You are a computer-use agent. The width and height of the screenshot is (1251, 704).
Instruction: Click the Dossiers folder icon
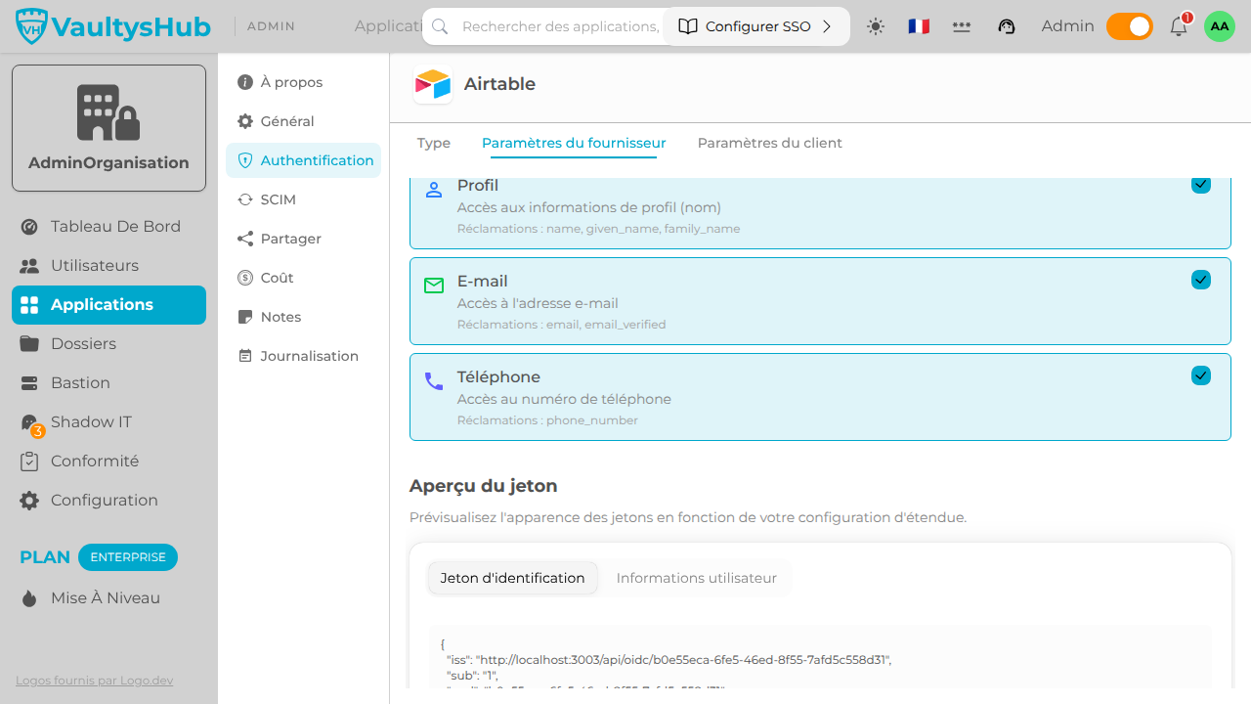pos(29,344)
